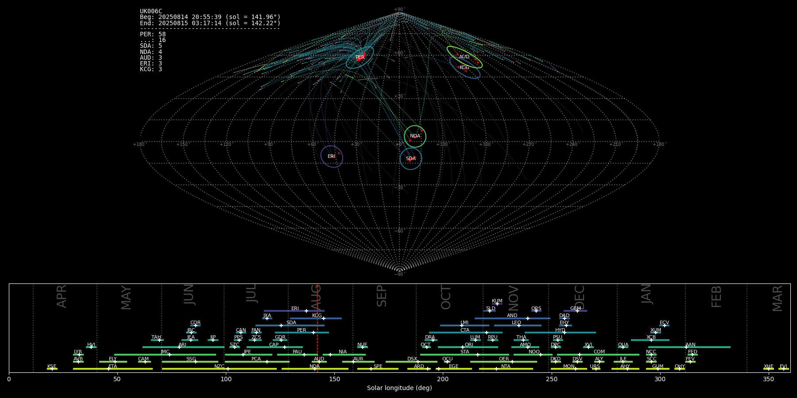
Task: Click the NTA shower bar in the timeline
Action: [506, 369]
